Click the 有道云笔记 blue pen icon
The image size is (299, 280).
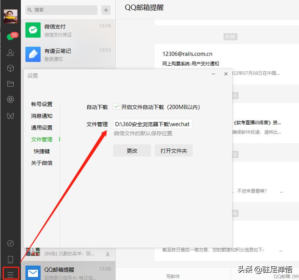(x=33, y=54)
